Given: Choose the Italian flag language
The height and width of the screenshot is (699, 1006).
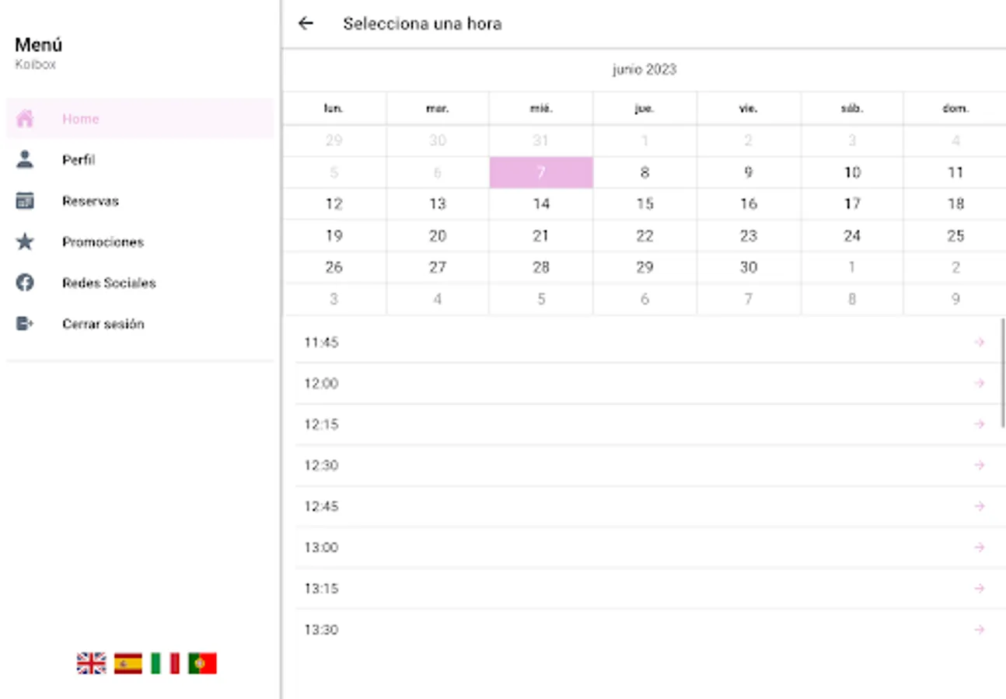Looking at the screenshot, I should [165, 663].
